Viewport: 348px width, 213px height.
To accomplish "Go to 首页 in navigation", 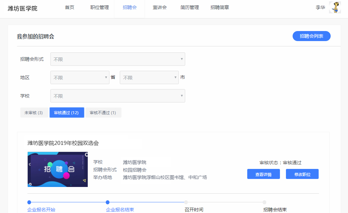I will click(70, 7).
